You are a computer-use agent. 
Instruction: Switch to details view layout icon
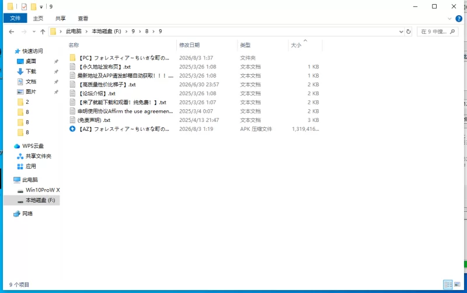448,285
